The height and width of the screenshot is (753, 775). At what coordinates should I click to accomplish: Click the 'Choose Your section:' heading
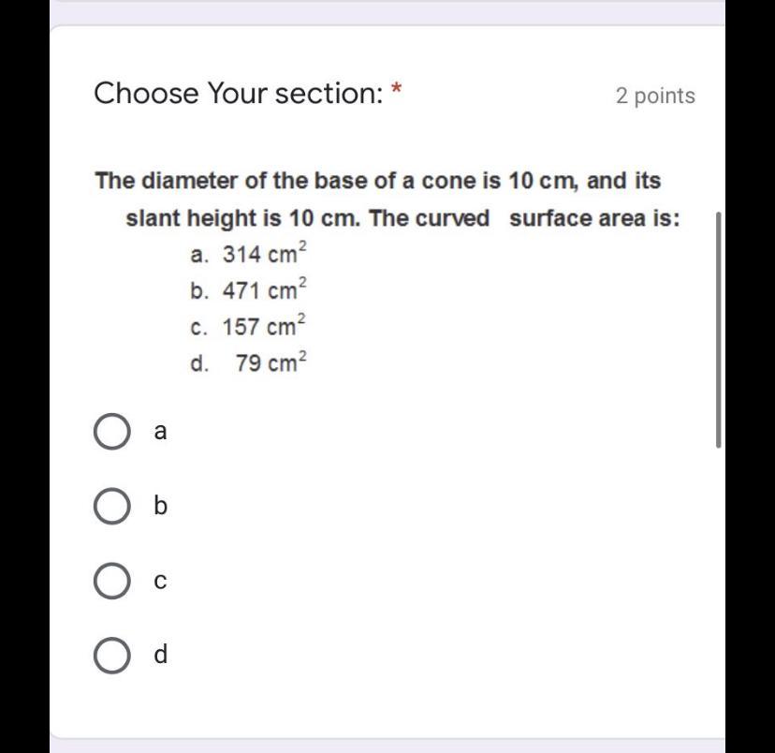click(x=240, y=94)
